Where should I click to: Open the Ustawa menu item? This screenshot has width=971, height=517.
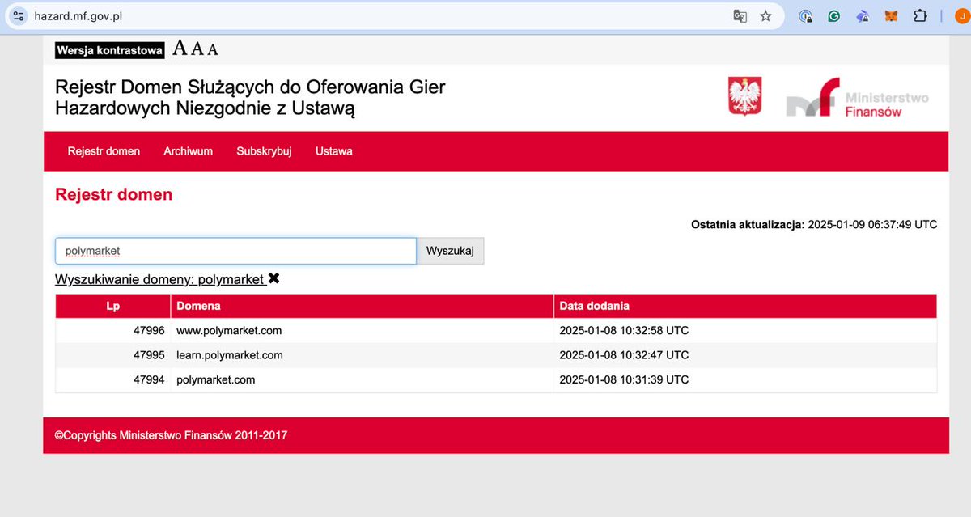click(334, 151)
